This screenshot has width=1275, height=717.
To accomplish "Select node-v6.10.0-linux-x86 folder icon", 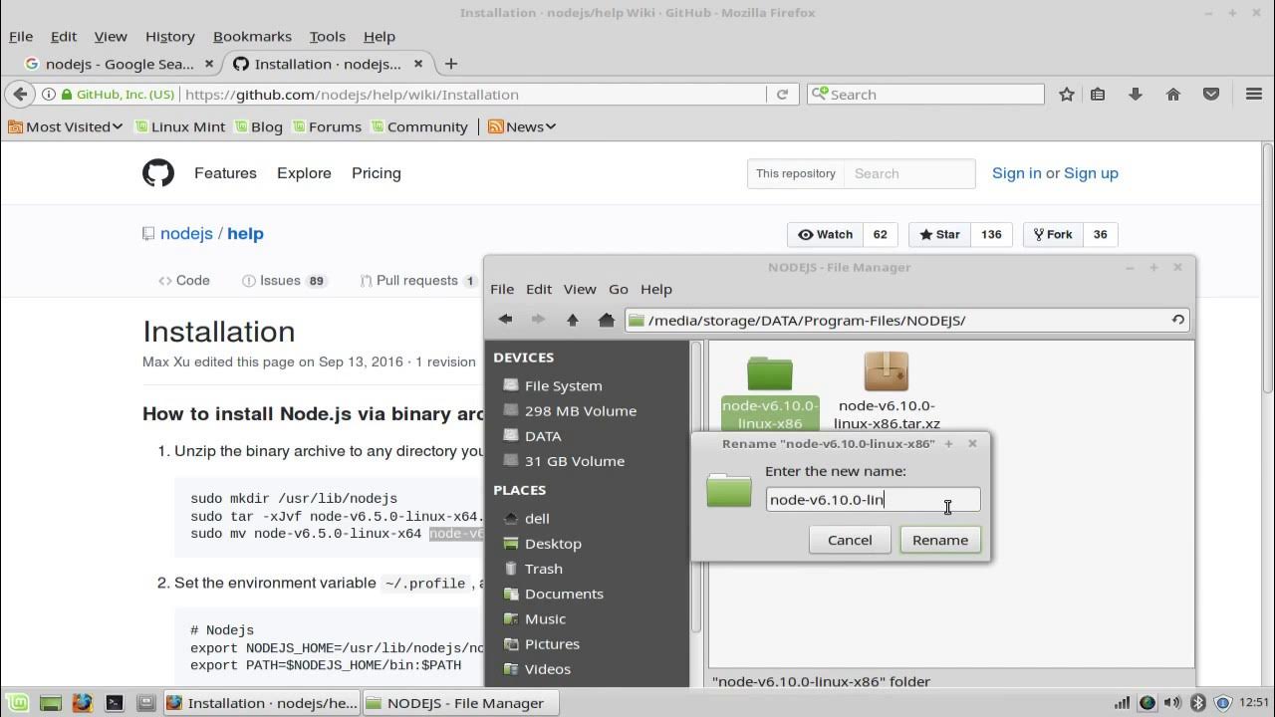I will pyautogui.click(x=770, y=372).
